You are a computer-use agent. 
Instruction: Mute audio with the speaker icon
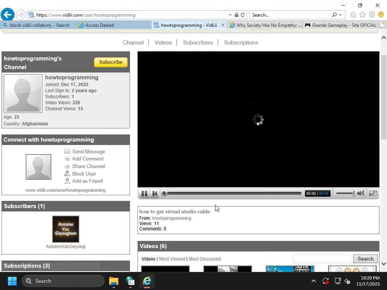coord(360,193)
